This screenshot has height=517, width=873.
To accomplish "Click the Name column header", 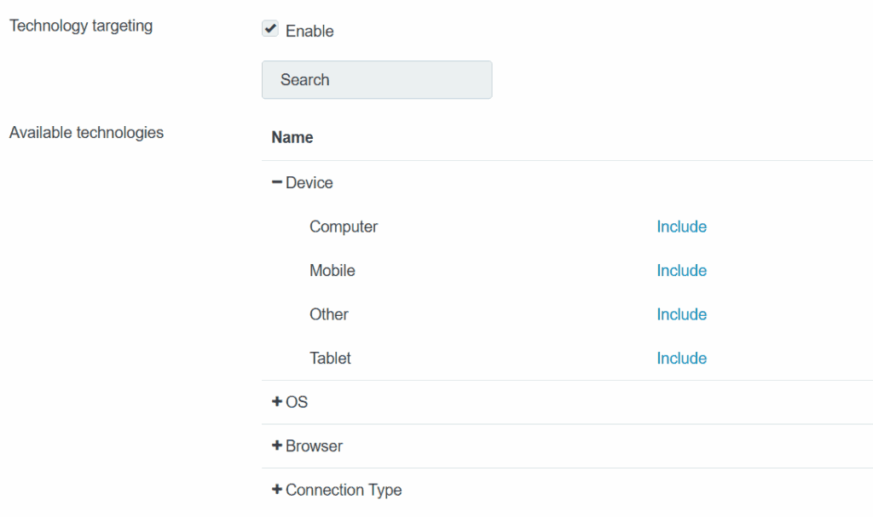I will pos(292,137).
